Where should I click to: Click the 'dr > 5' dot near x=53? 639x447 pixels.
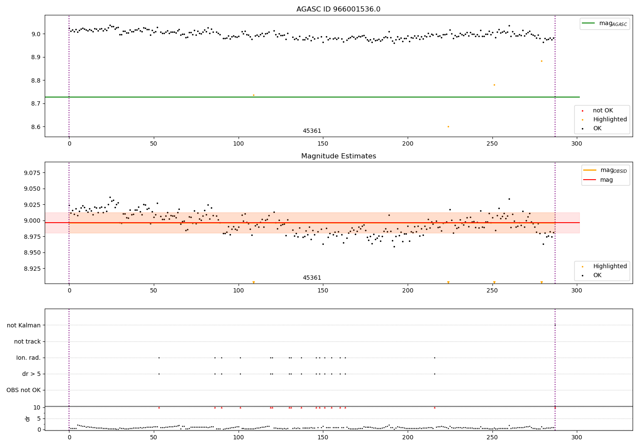point(159,374)
